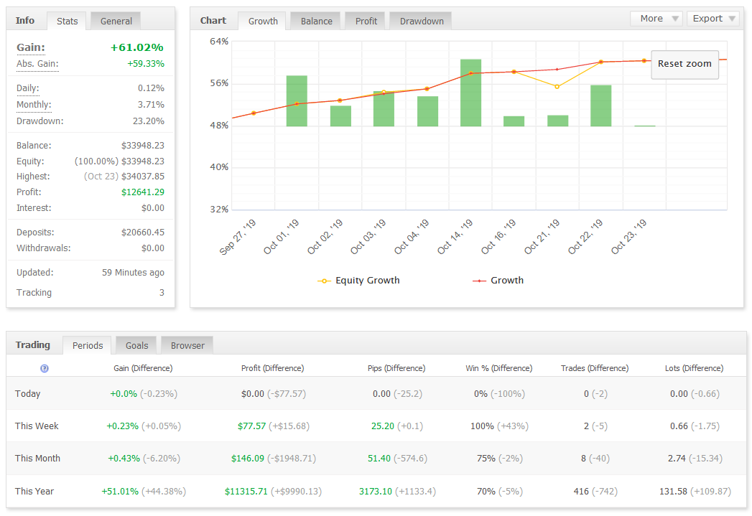Switch to the General info tab
Image resolution: width=752 pixels, height=516 pixels.
(116, 21)
